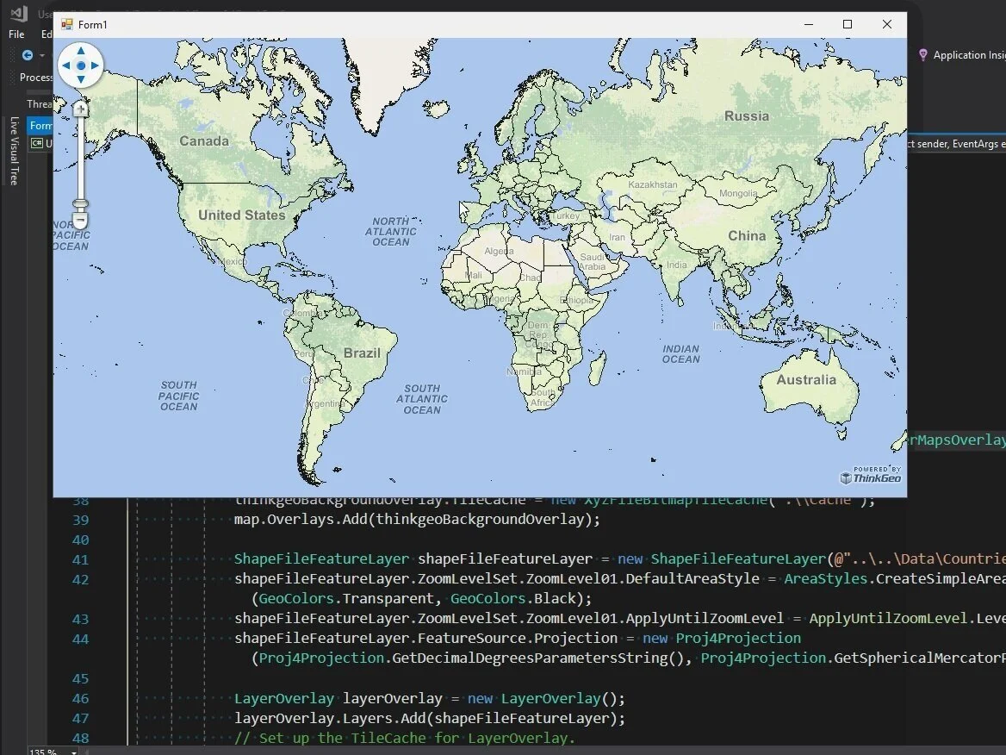Open the Navigate Backward dropdown arrow
Image resolution: width=1006 pixels, height=755 pixels.
(x=42, y=55)
